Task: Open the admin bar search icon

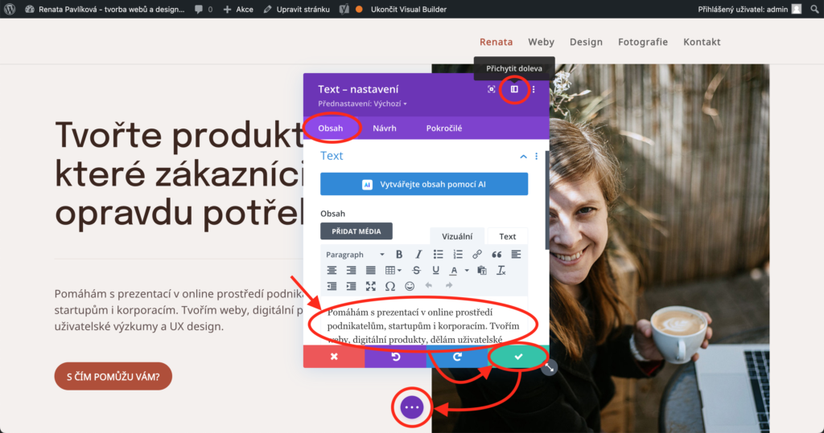Action: coord(814,9)
